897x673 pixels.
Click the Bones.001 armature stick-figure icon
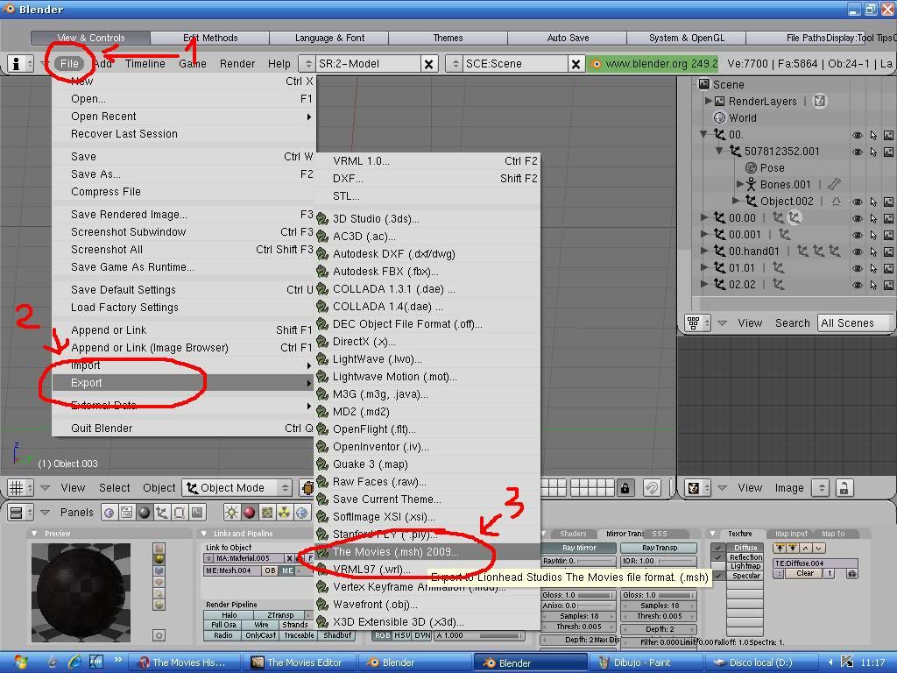click(751, 184)
